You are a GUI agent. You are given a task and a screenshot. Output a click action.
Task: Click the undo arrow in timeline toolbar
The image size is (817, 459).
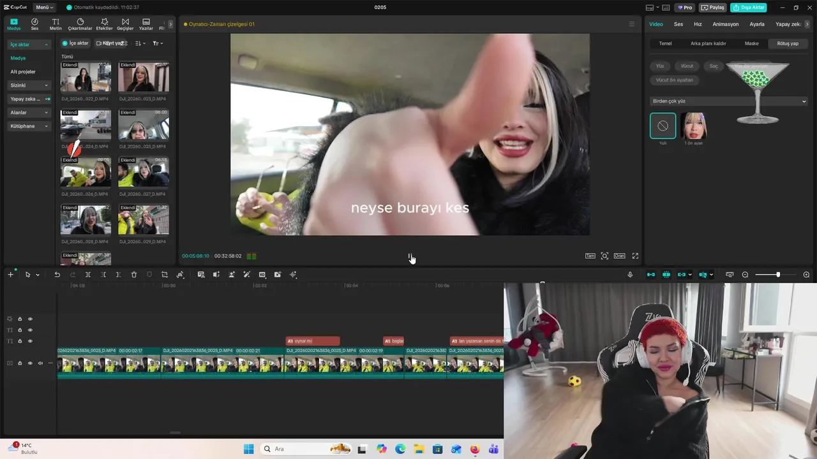57,275
